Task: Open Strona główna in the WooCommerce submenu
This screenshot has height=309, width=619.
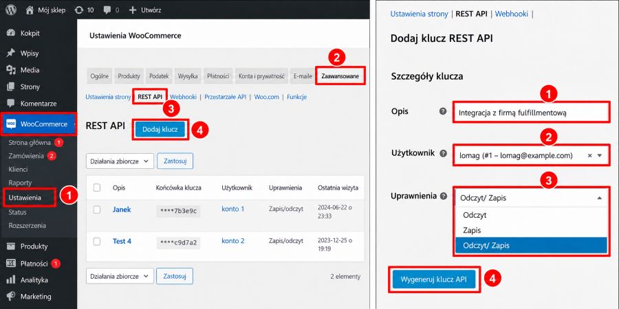Action: coord(30,142)
